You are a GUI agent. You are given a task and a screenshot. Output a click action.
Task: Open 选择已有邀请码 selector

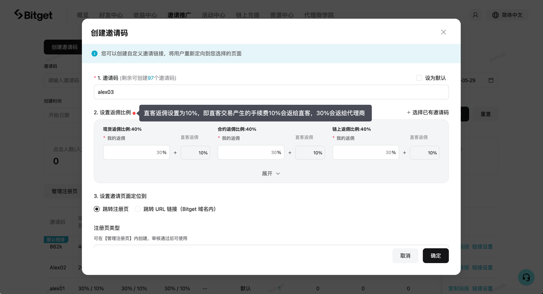[x=427, y=113]
